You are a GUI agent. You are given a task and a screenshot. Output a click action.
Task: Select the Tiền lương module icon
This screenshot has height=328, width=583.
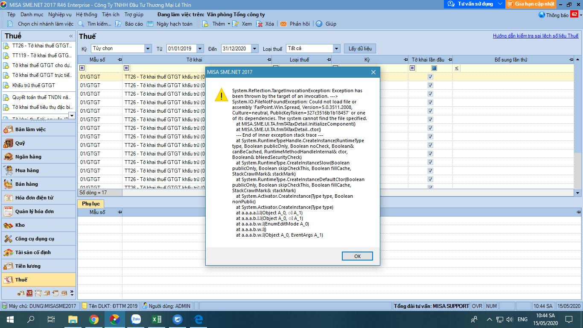(8, 266)
